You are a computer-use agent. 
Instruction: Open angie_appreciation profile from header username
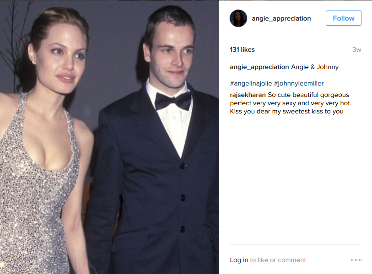(281, 18)
